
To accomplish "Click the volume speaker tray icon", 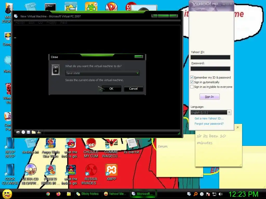I will 221,194.
